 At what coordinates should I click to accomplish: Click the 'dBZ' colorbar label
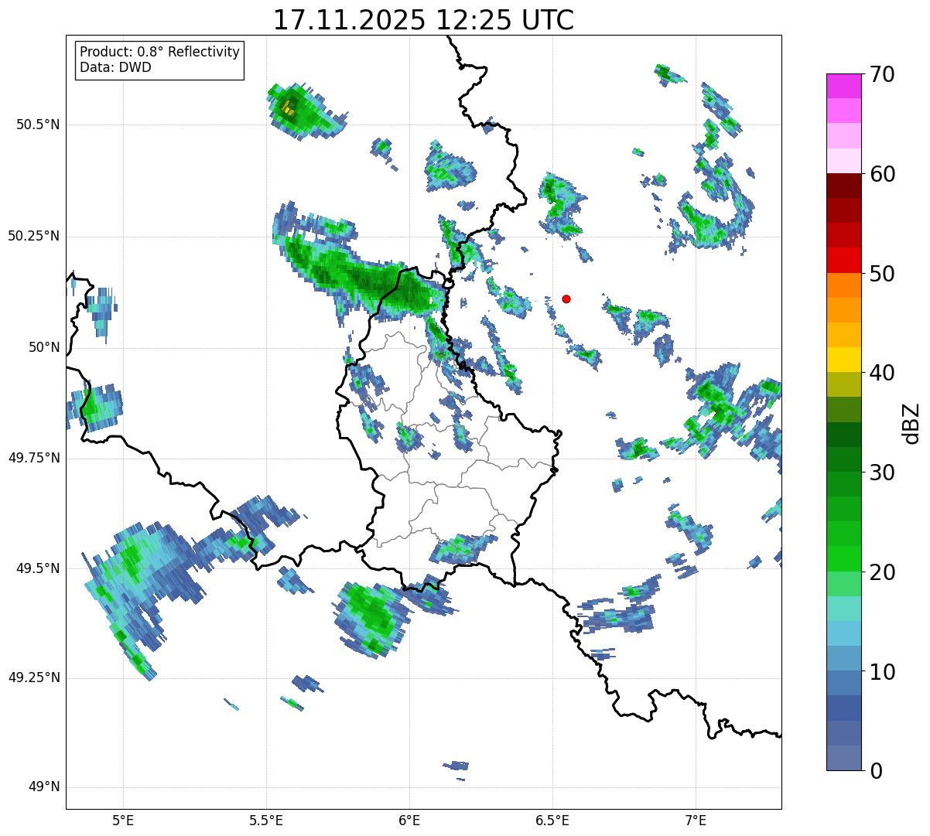pos(911,422)
